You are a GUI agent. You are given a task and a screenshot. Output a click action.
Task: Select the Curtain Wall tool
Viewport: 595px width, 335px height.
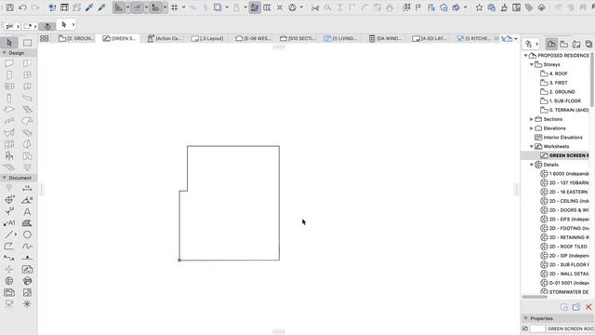[9, 144]
